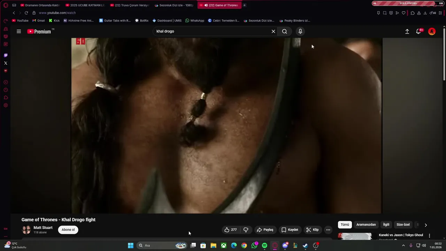This screenshot has width=446, height=251.
Task: Open Peaky Blinders izle bookmark
Action: coord(294,21)
